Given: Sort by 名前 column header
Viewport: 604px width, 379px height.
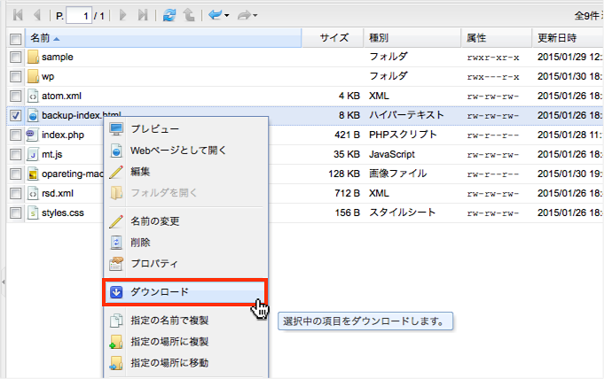Looking at the screenshot, I should coord(163,38).
